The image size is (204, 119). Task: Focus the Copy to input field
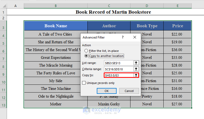tap(119, 75)
